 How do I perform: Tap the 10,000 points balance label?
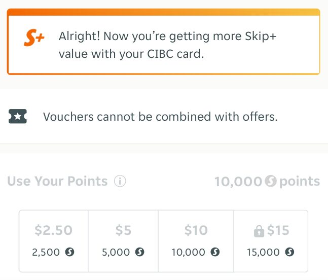(267, 181)
